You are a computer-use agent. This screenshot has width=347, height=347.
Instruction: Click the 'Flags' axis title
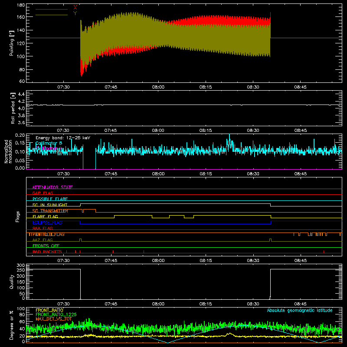17,216
